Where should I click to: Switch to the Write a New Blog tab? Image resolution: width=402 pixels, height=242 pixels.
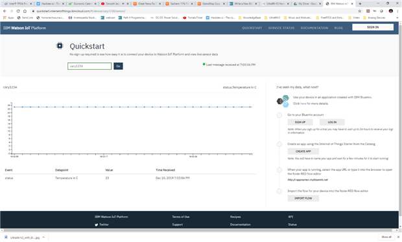[x=243, y=4]
